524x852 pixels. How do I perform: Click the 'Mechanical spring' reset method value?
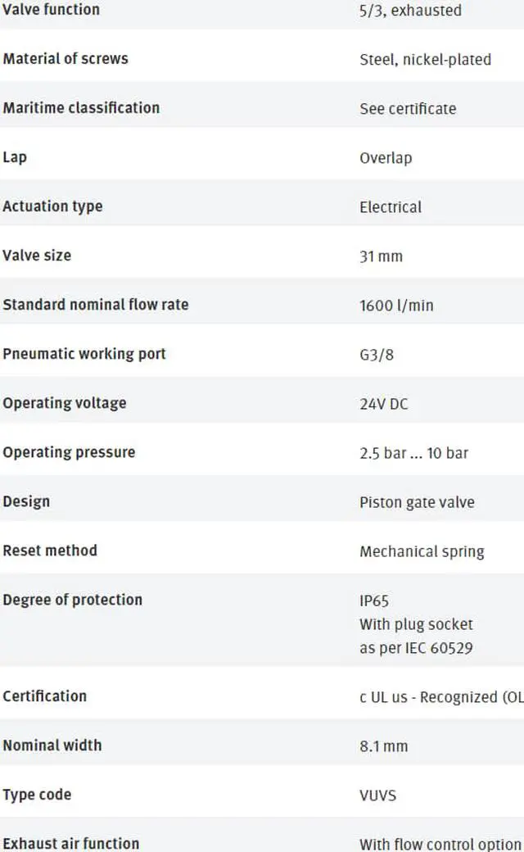point(422,551)
